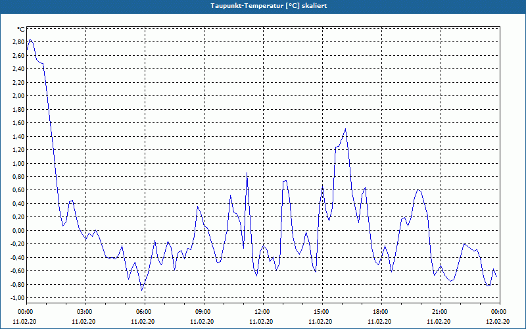Click the '-0,40' y-axis value
Screen dimensions: 526x329
point(18,257)
